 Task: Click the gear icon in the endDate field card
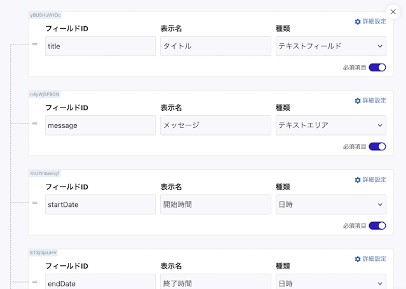358,259
